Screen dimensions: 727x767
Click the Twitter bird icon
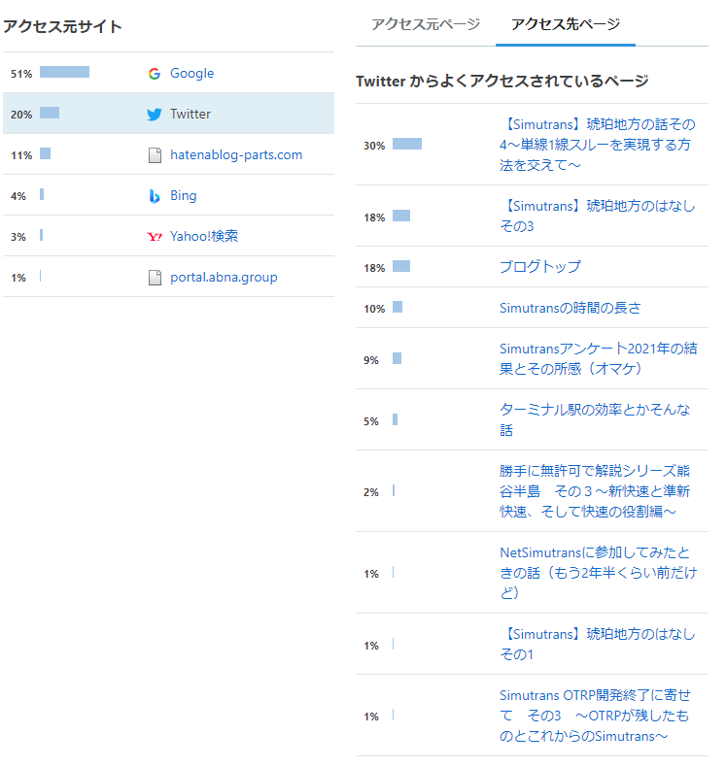[x=155, y=115]
